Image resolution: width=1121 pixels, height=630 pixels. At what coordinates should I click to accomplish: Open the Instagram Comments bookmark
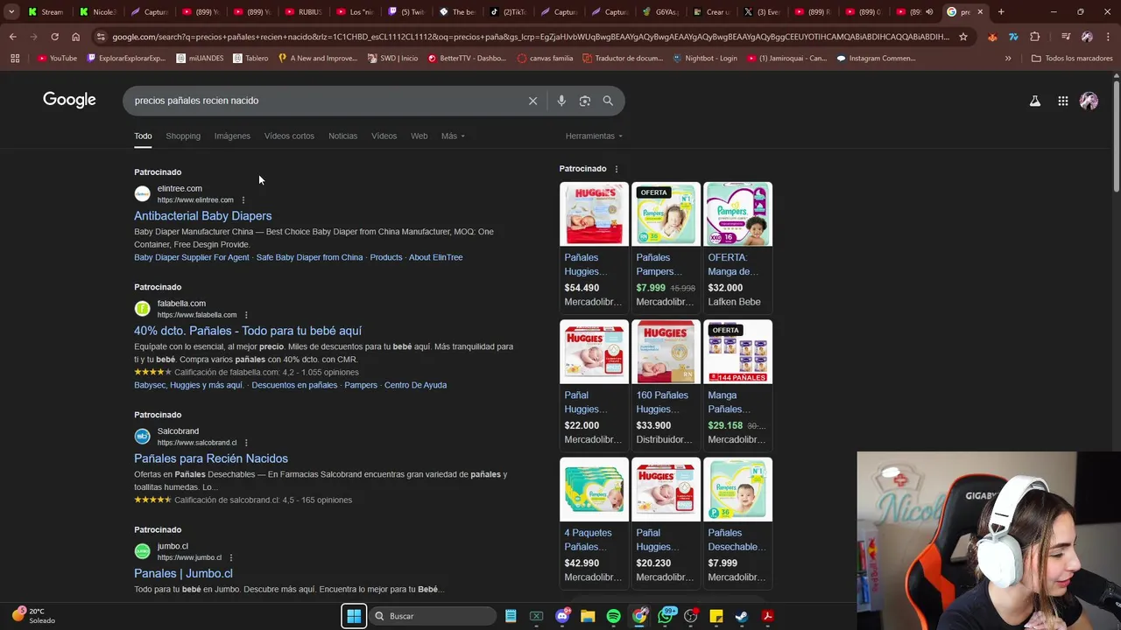(876, 59)
